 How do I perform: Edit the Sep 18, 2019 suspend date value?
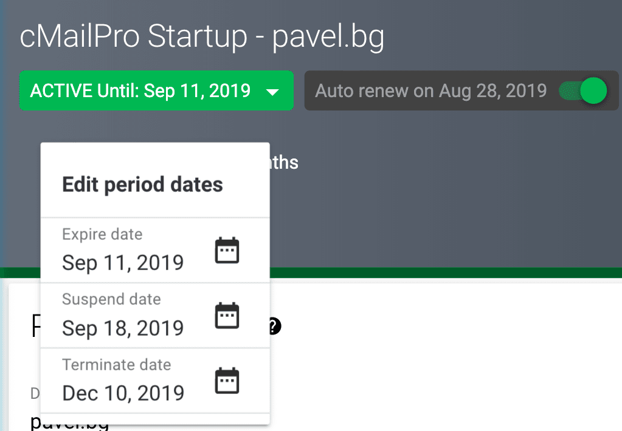[123, 328]
